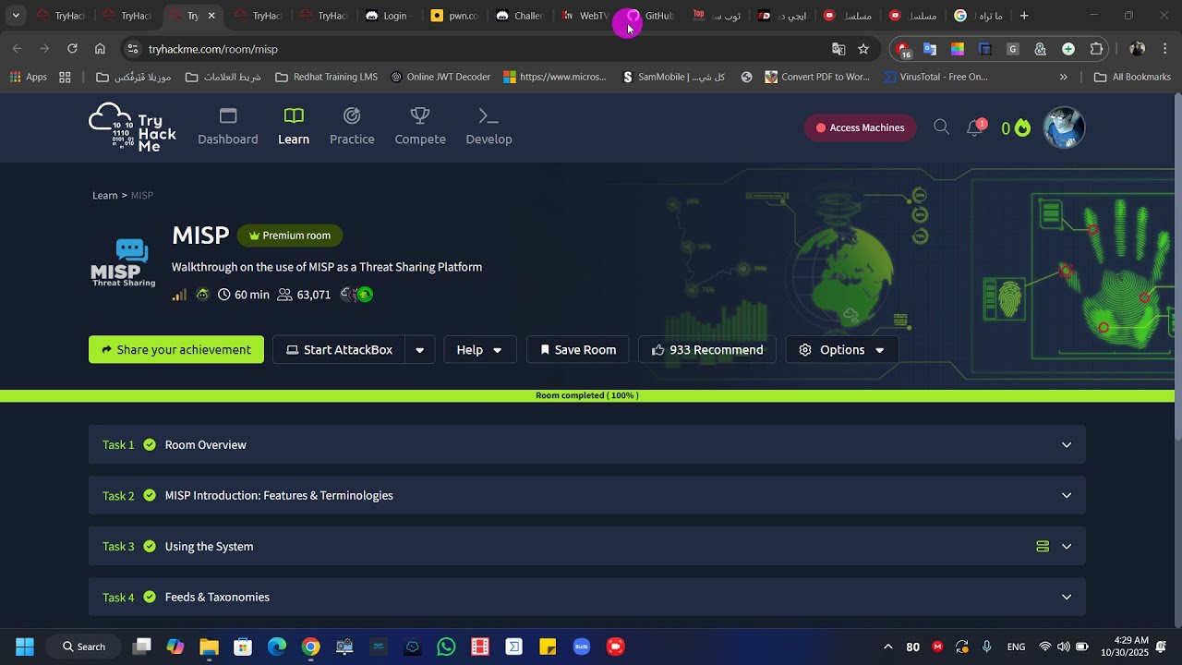
Task: Click the Room completed progress bar
Action: click(587, 395)
